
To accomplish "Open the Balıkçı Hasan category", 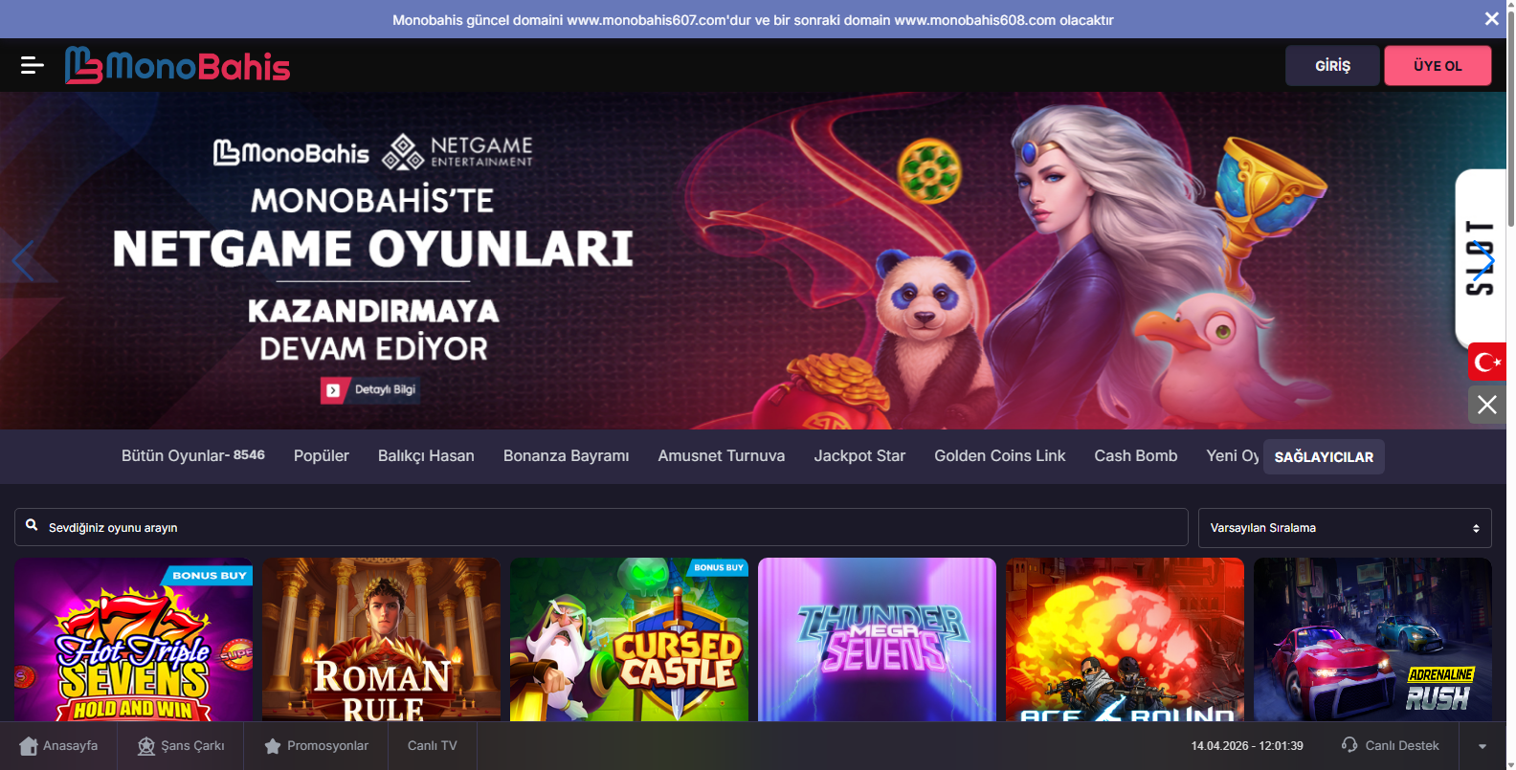I will 426,456.
